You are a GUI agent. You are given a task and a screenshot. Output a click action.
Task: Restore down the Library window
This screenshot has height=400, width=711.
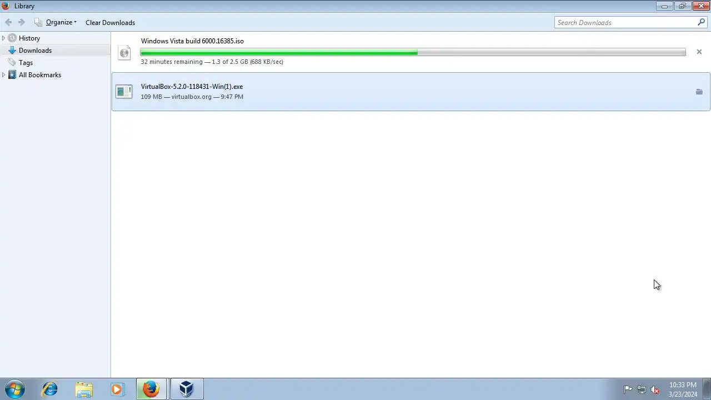coord(683,6)
